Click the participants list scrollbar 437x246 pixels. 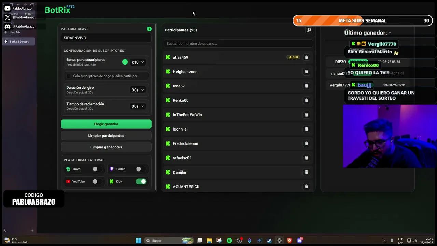pyautogui.click(x=315, y=56)
